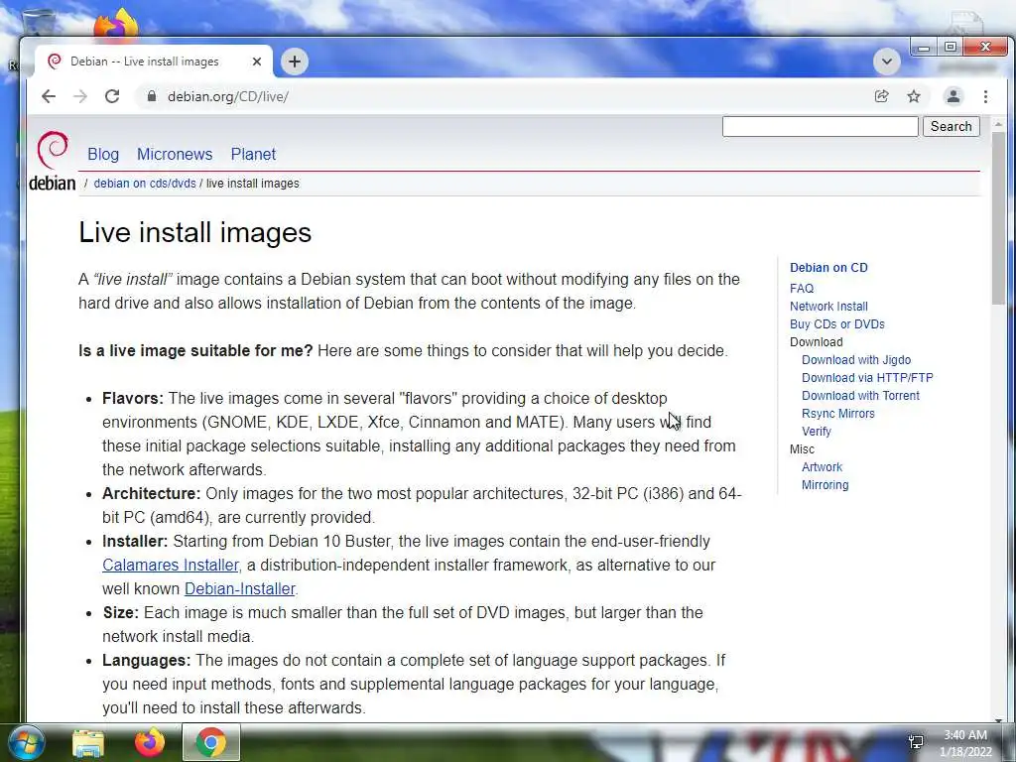View site information lock icon
The width and height of the screenshot is (1016, 762).
click(152, 96)
